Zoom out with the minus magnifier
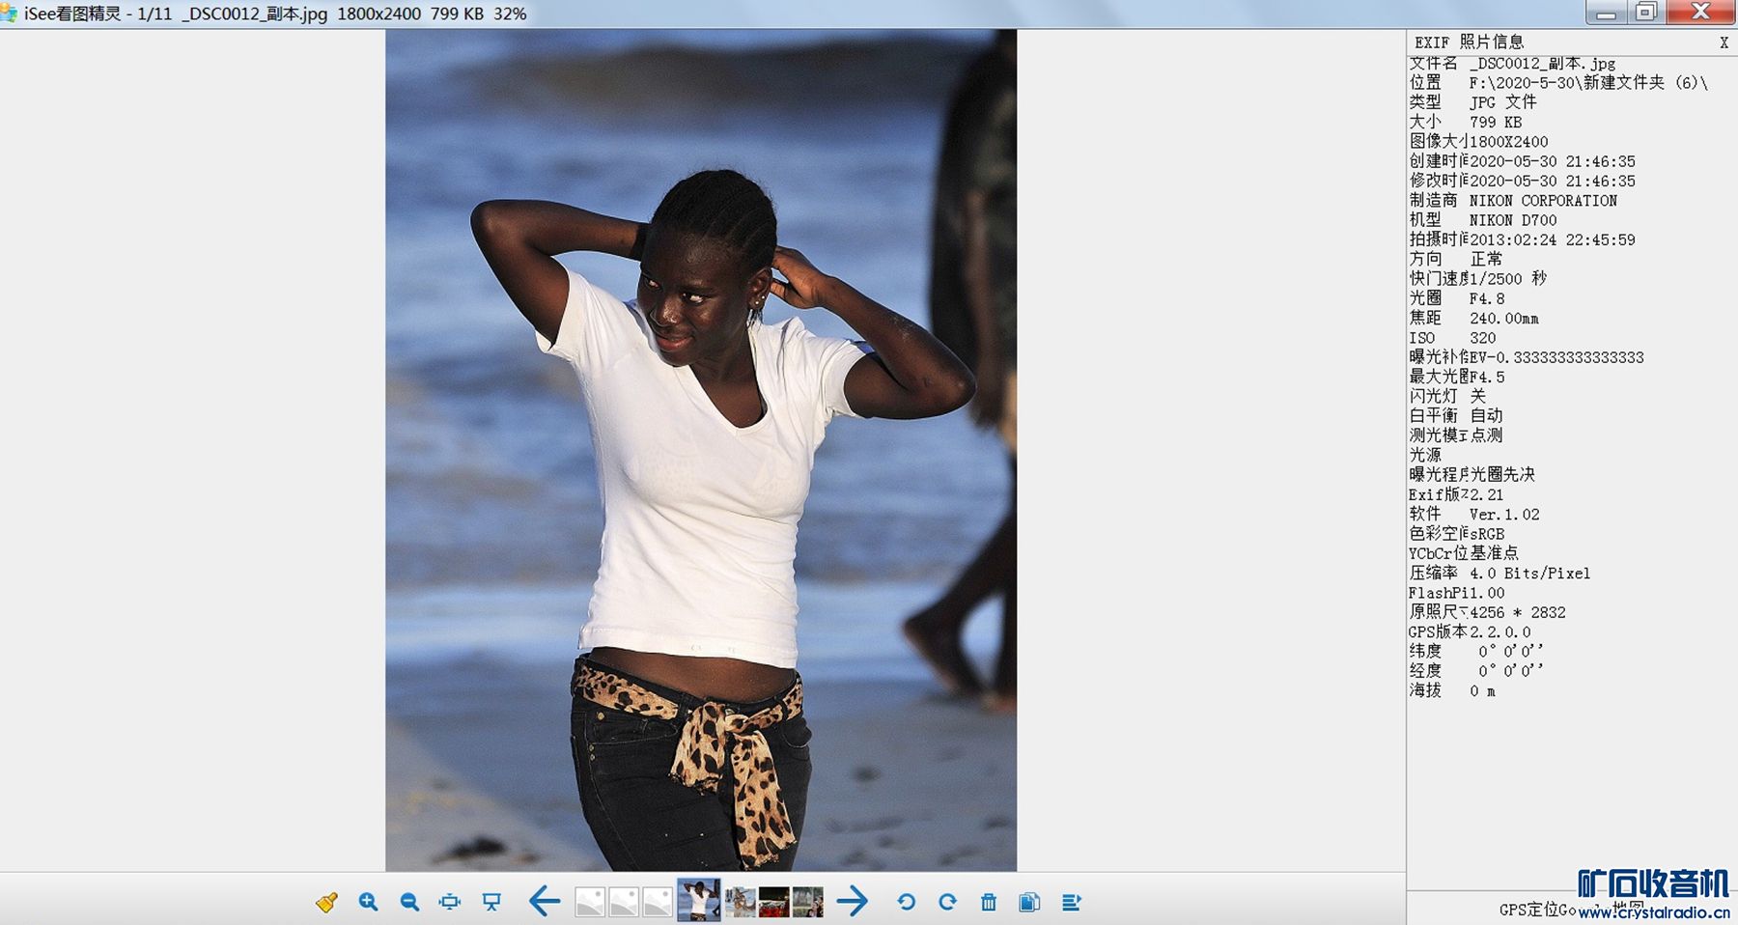This screenshot has width=1738, height=925. click(x=409, y=902)
